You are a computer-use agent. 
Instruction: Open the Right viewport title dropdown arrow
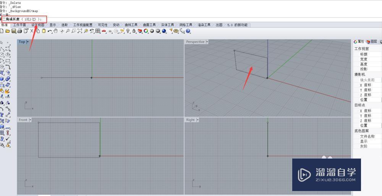tap(197, 120)
